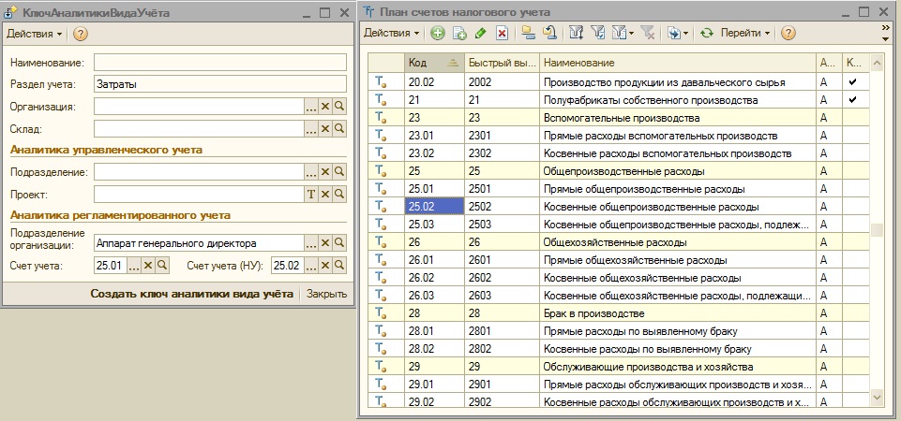The image size is (901, 421).
Task: Expand Действия menu in КлючАналитикиВидаУчёта window
Action: [35, 34]
